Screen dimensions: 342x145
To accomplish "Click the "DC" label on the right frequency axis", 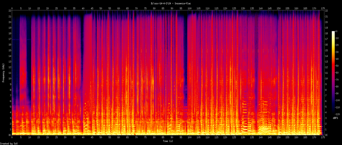I will pos(327,135).
